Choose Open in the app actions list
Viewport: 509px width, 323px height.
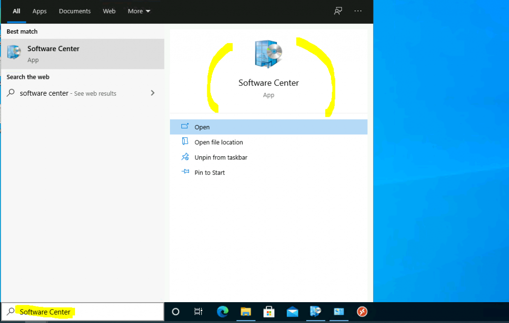coord(268,127)
